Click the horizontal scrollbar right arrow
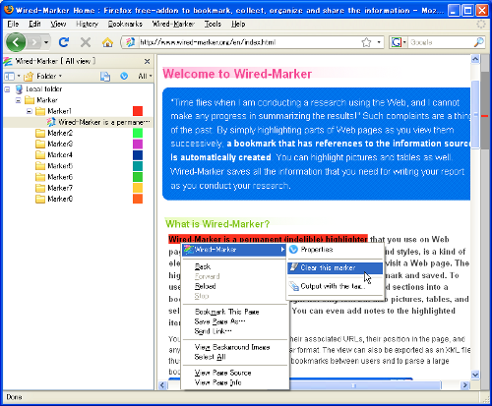This screenshot has width=492, height=406. [465, 385]
